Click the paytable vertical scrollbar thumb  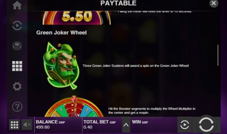[x=218, y=55]
